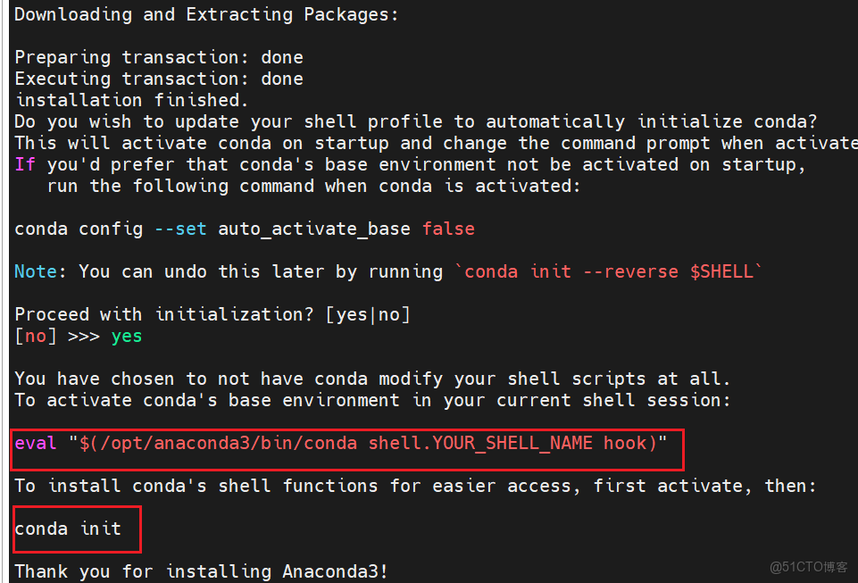Click the "--set" flag in conda config
This screenshot has height=583, width=858.
[180, 229]
